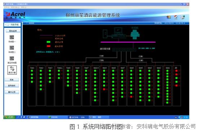This screenshot has width=199, height=131.
Task: Click the bottom green indicator in panel 5AA6
Action: [x=77, y=93]
